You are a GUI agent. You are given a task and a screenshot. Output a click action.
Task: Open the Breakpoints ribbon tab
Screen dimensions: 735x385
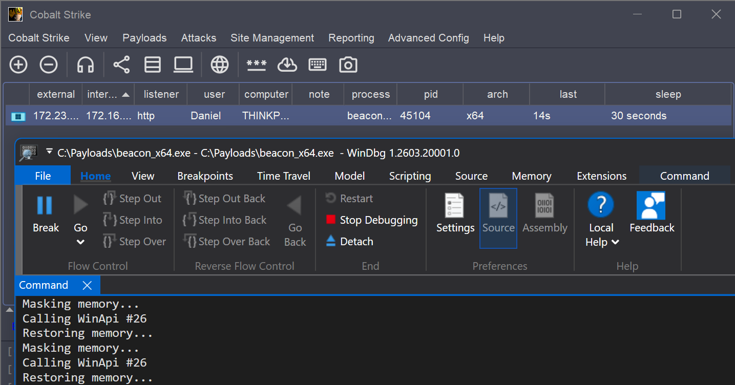[205, 176]
